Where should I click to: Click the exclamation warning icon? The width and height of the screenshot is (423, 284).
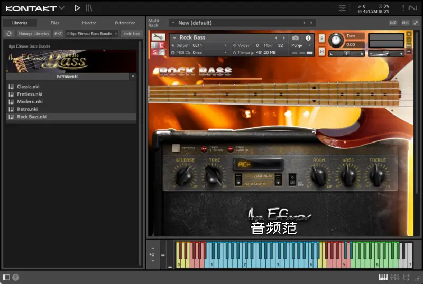pyautogui.click(x=403, y=8)
